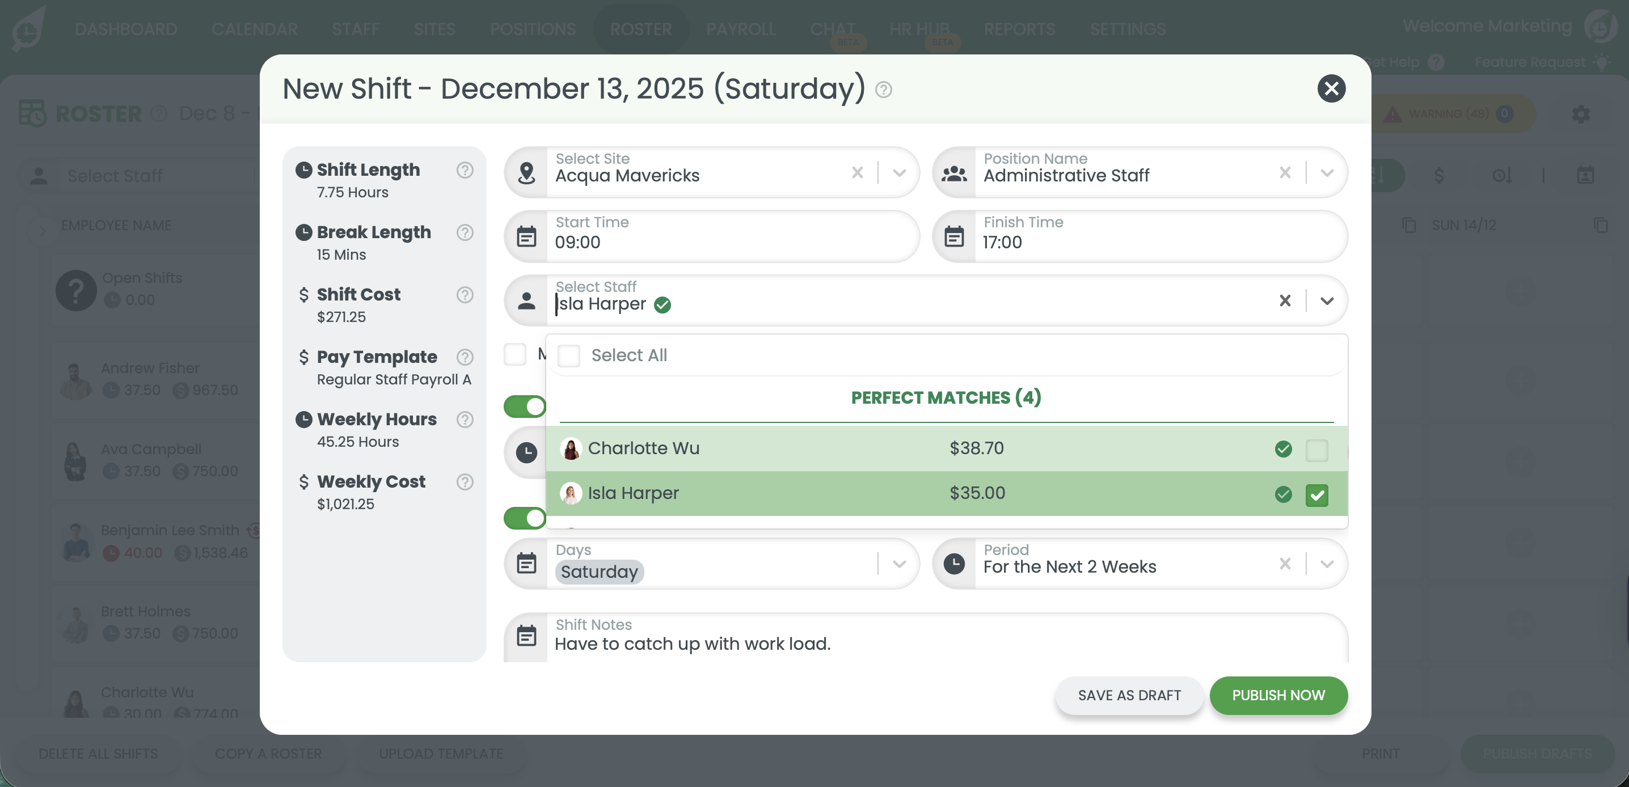The width and height of the screenshot is (1629, 787).
Task: Click the Pay Template help icon
Action: pos(465,357)
